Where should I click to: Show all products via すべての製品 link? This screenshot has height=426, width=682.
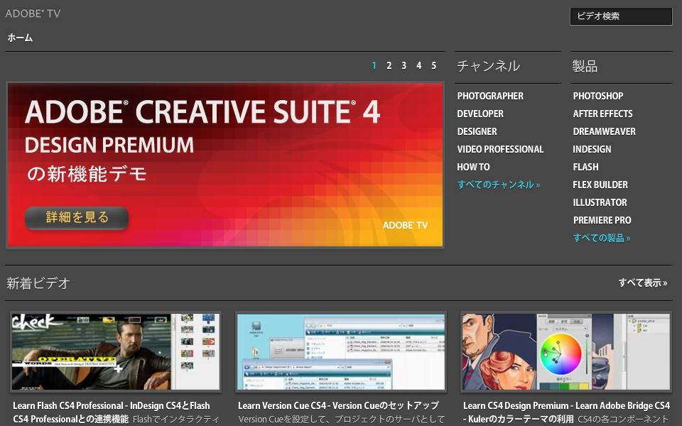pyautogui.click(x=601, y=238)
